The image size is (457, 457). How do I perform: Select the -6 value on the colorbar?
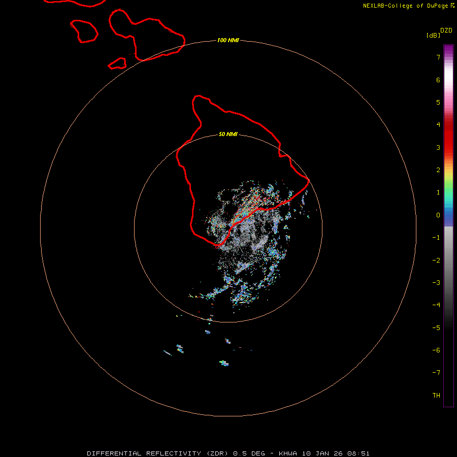pyautogui.click(x=436, y=350)
